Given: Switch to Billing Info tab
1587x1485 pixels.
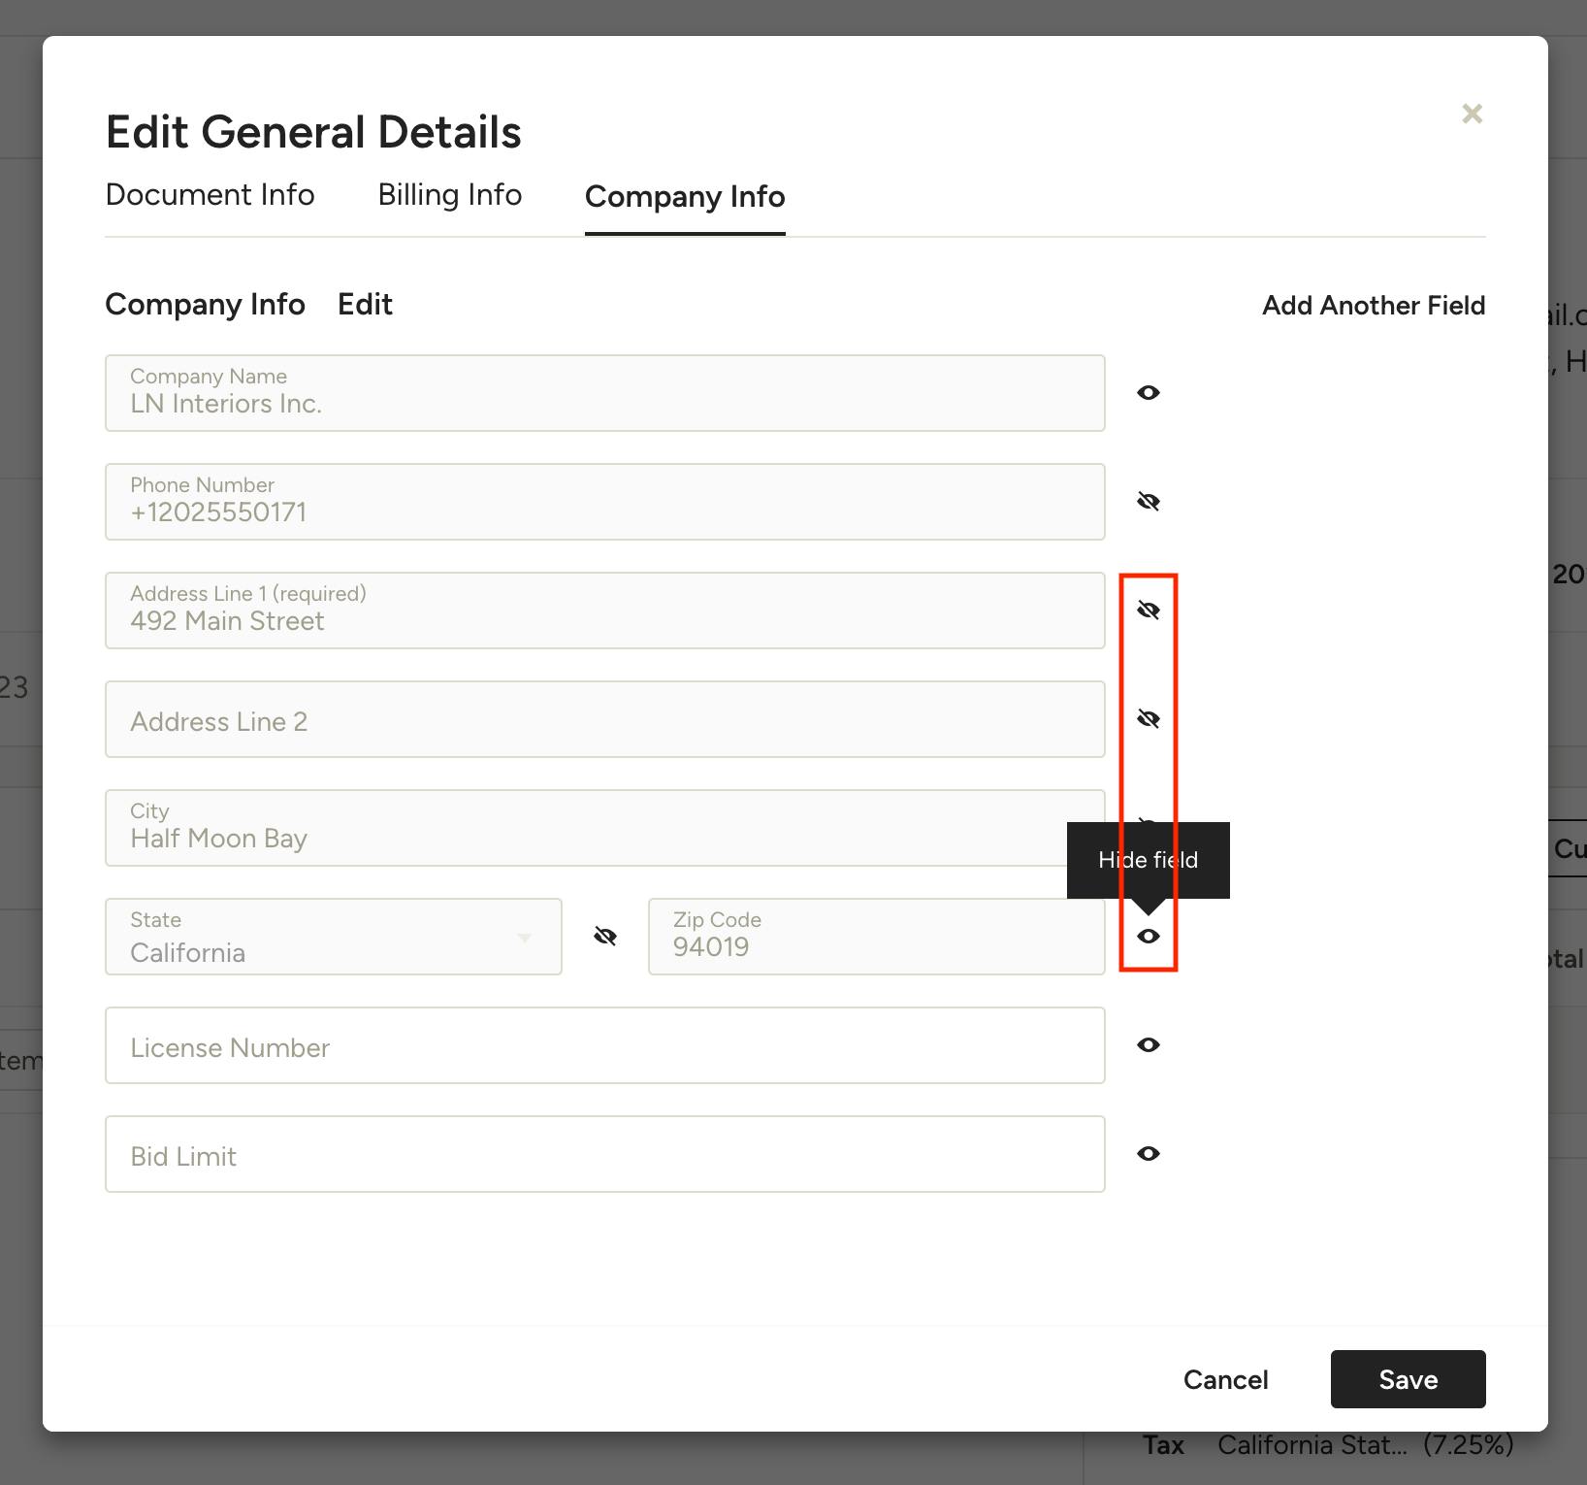Looking at the screenshot, I should click(x=450, y=195).
